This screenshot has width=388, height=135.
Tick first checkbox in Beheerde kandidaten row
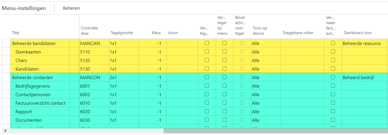point(207,43)
